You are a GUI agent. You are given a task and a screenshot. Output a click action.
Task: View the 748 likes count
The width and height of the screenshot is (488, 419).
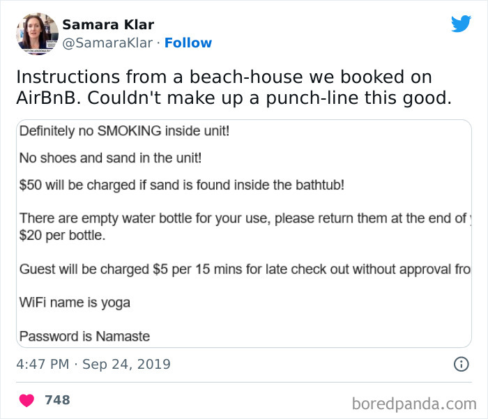pyautogui.click(x=57, y=400)
